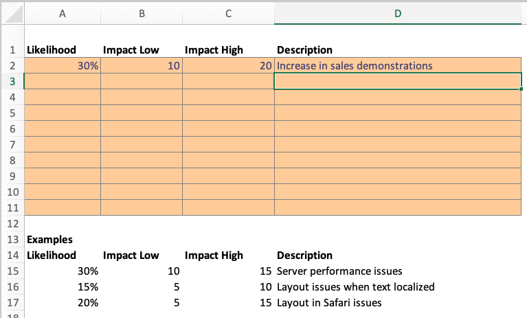Select Impact High value 10 in row 16
The width and height of the screenshot is (527, 318).
[228, 287]
